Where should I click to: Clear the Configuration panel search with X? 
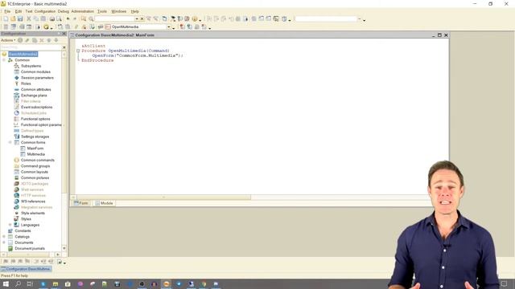click(x=64, y=47)
